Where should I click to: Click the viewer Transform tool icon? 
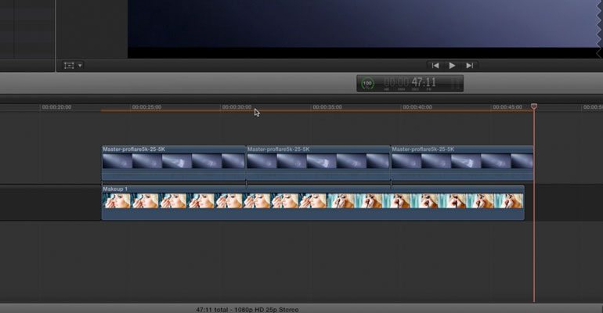(x=69, y=66)
